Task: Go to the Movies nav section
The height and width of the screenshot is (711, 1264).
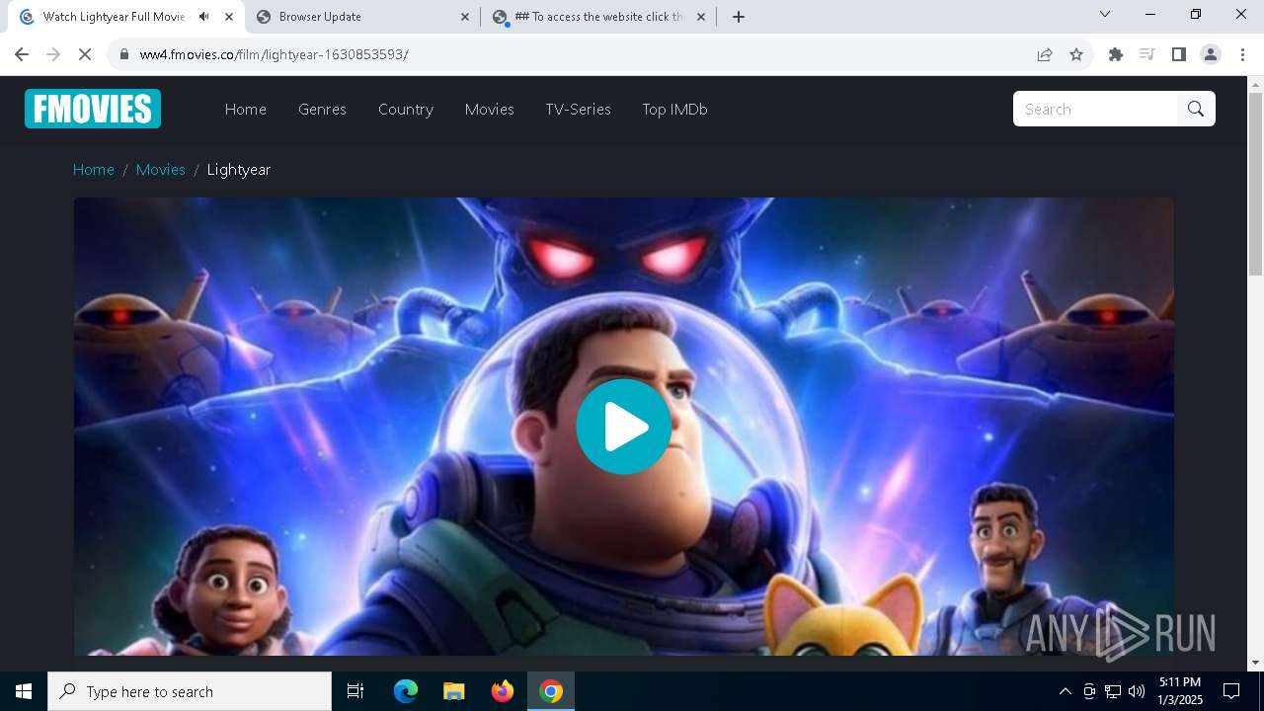Action: (x=490, y=110)
